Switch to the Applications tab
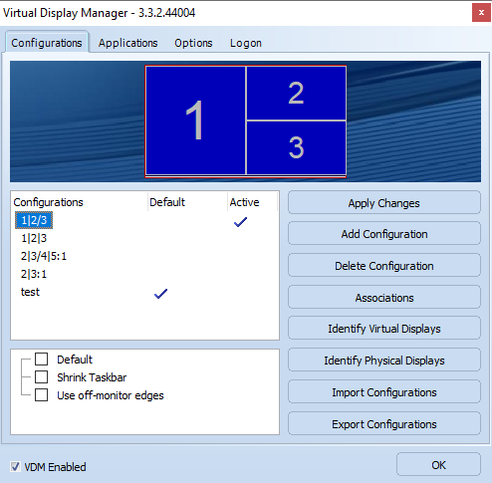 [127, 43]
